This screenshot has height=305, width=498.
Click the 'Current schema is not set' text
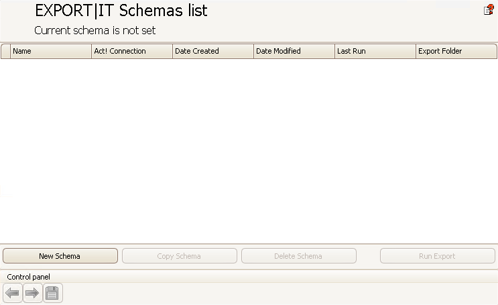[95, 31]
